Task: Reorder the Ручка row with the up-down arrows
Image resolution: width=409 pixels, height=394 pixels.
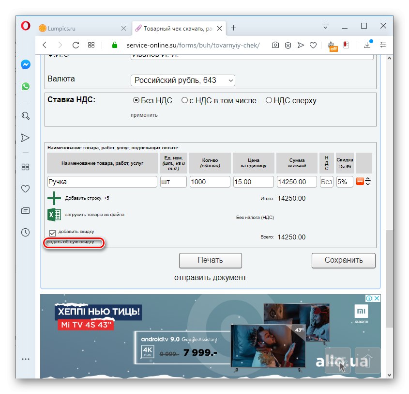Action: [x=368, y=181]
